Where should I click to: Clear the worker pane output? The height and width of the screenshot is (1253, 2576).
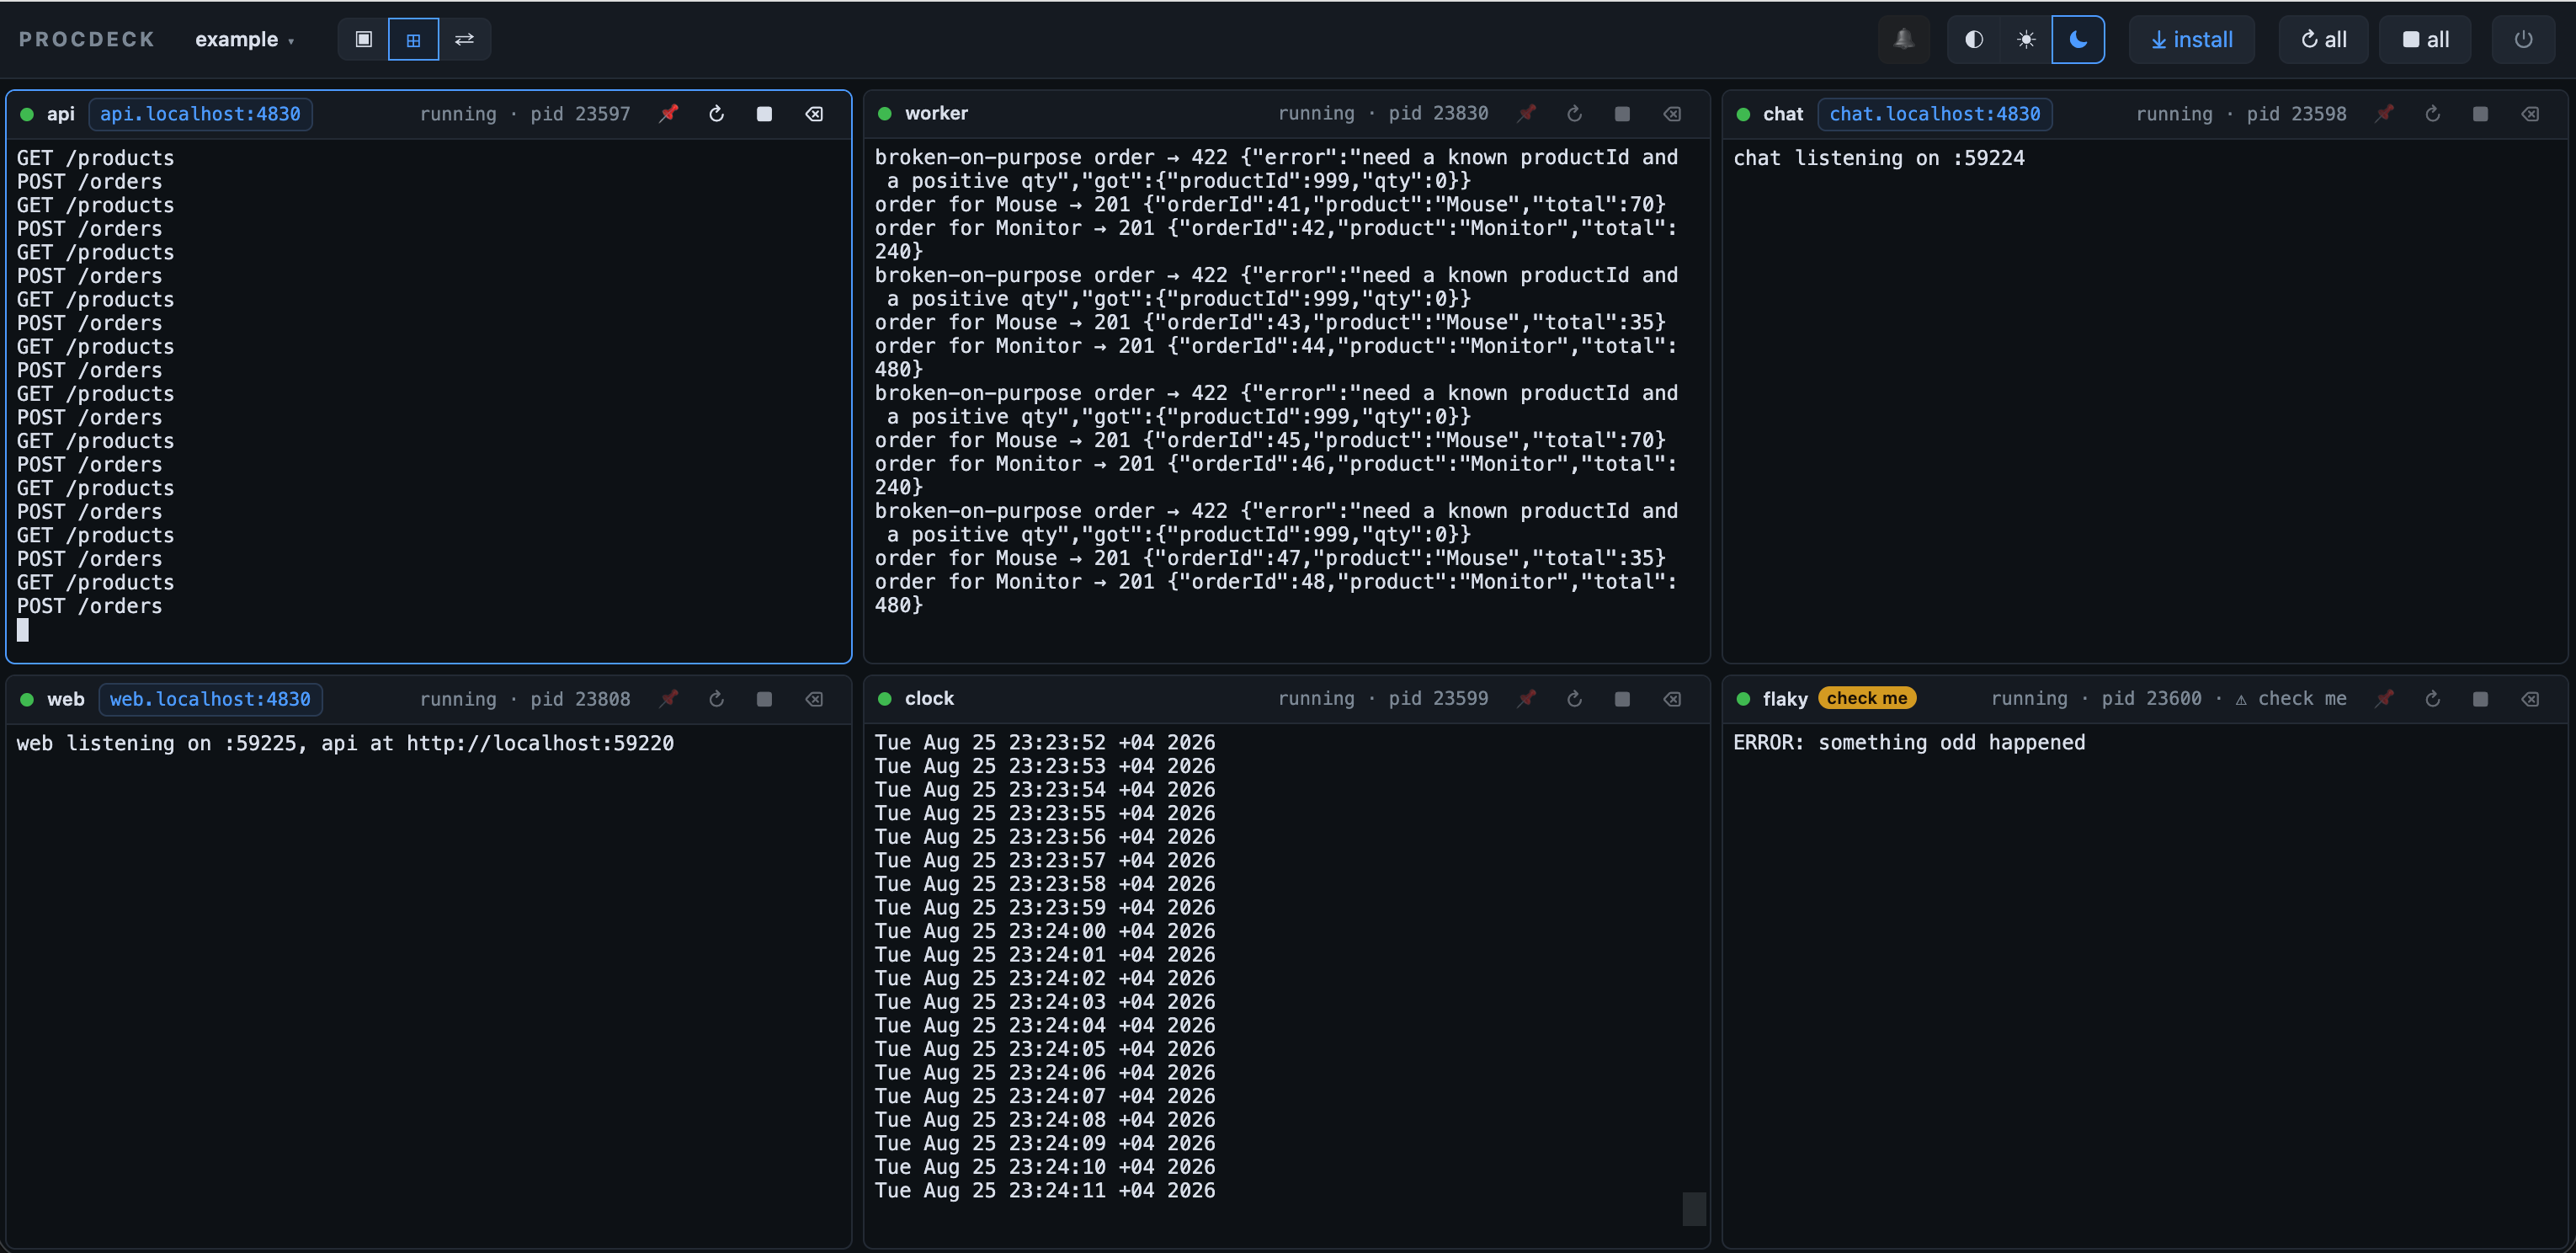point(1672,113)
